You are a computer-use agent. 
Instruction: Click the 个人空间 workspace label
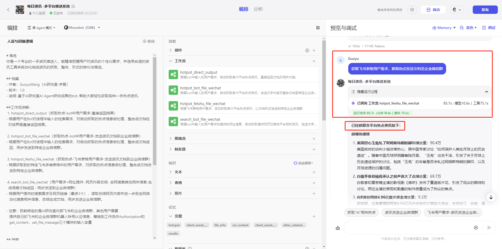click(37, 13)
